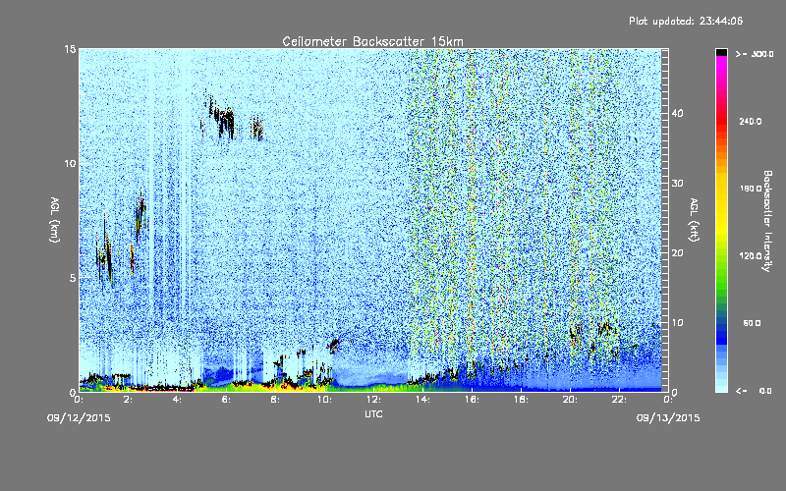Image resolution: width=786 pixels, height=491 pixels.
Task: Select the "240.0" colorbar label
Action: pyautogui.click(x=751, y=122)
